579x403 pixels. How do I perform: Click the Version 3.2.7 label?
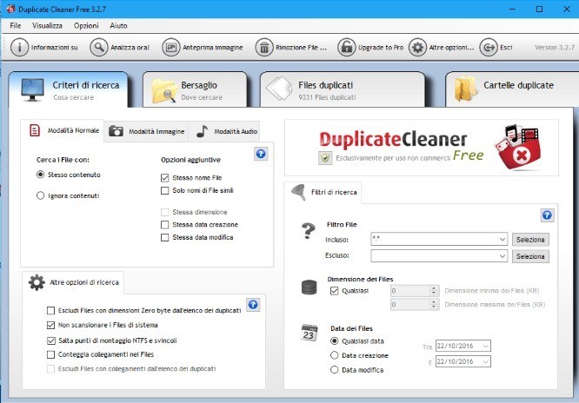555,47
